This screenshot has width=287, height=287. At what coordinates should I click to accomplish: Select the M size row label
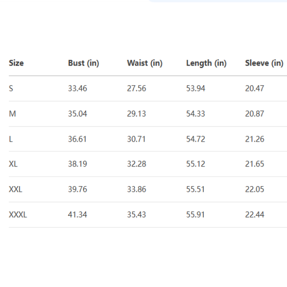(12, 114)
